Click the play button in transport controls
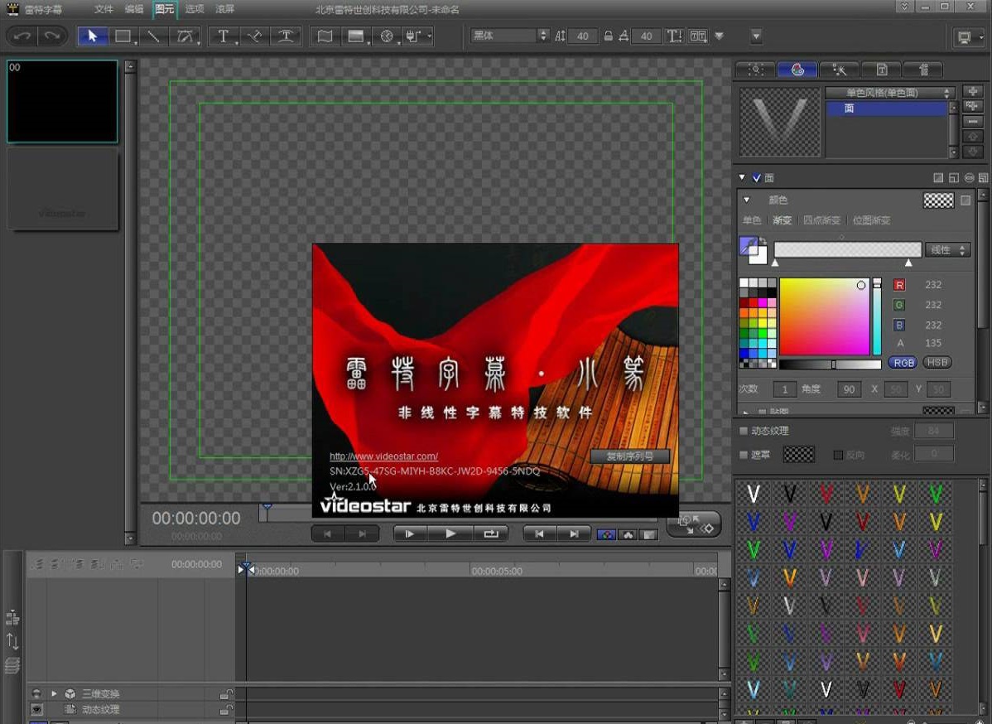Image resolution: width=992 pixels, height=724 pixels. [450, 534]
